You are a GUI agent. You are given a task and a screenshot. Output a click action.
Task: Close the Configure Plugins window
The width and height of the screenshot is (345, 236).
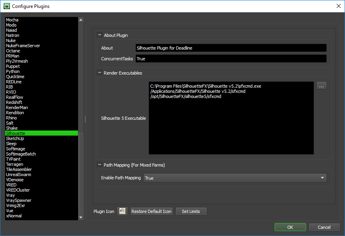pyautogui.click(x=339, y=6)
